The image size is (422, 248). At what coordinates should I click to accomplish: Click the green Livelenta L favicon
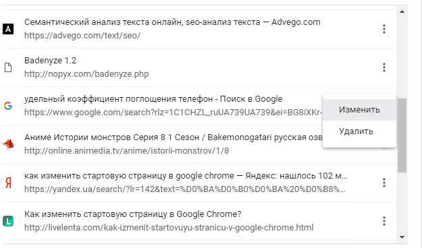8,221
